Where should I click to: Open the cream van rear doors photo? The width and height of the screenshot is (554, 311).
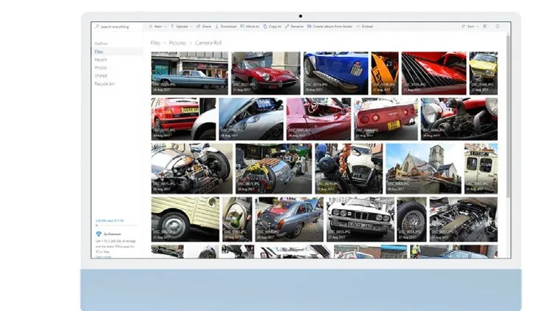[x=481, y=168]
